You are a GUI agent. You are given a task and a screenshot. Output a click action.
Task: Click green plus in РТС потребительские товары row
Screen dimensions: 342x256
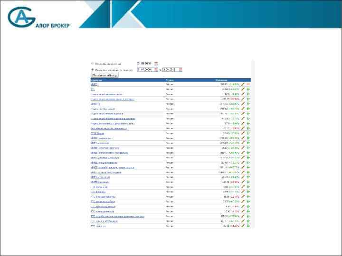click(x=248, y=216)
